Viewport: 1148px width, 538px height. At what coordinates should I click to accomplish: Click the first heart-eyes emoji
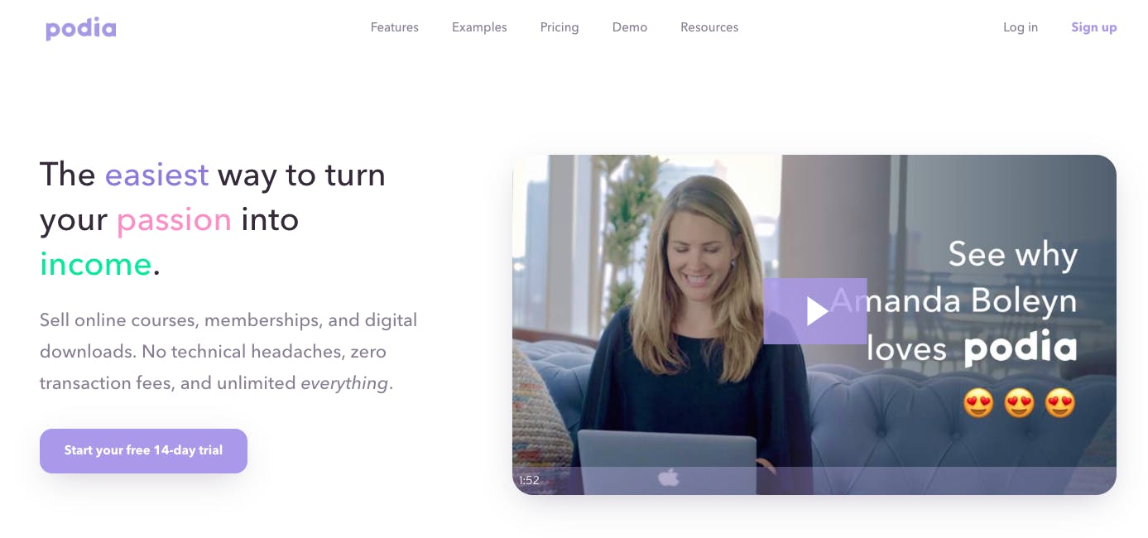point(978,403)
